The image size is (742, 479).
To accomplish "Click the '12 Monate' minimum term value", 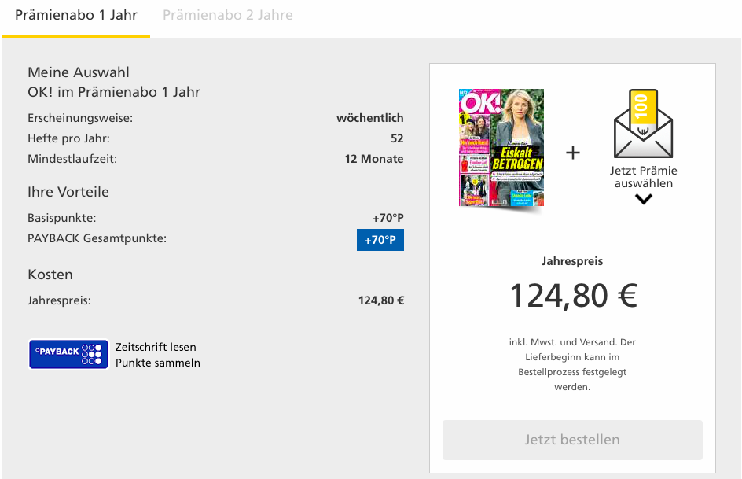I will tap(373, 159).
